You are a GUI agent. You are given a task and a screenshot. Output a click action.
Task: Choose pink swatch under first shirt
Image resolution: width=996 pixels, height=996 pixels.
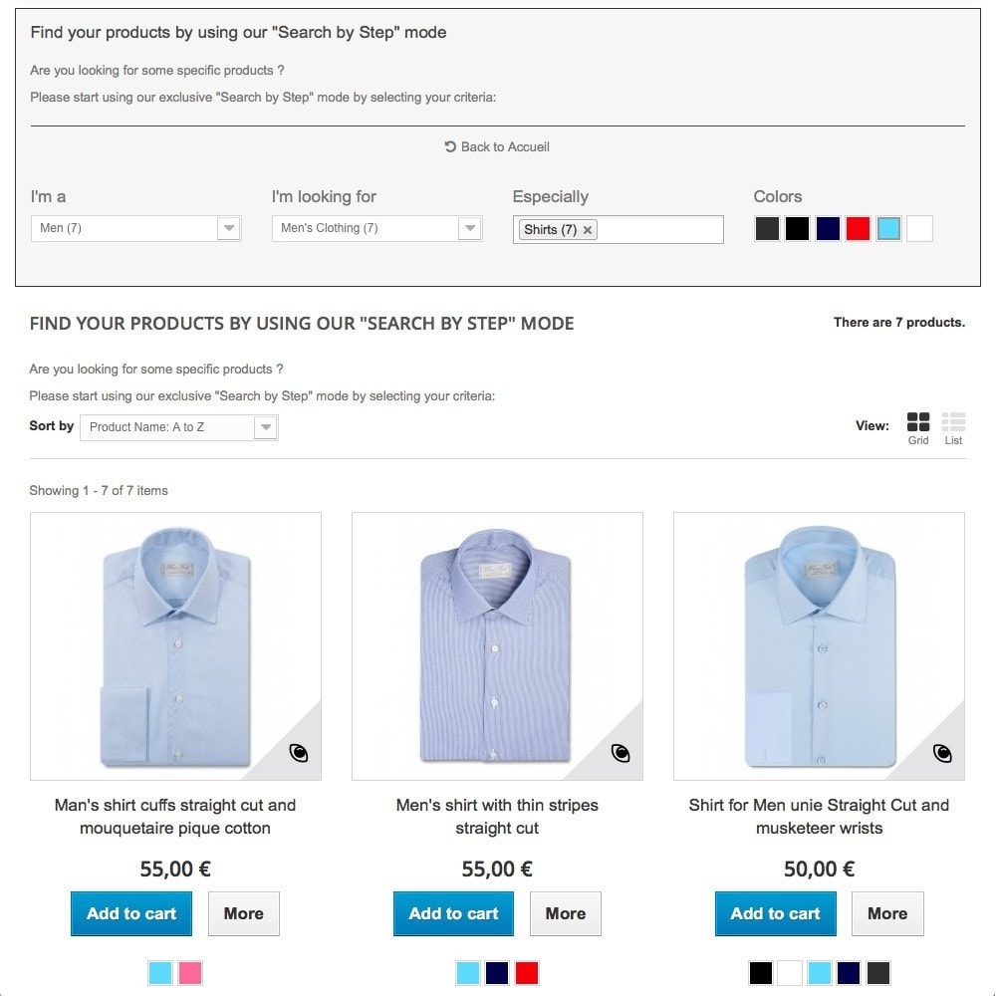pos(190,972)
